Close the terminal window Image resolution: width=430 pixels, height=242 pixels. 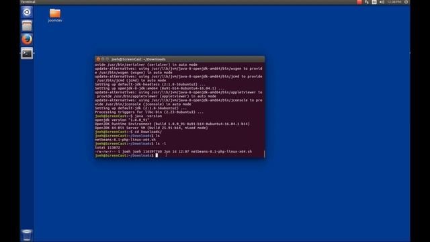pos(98,59)
